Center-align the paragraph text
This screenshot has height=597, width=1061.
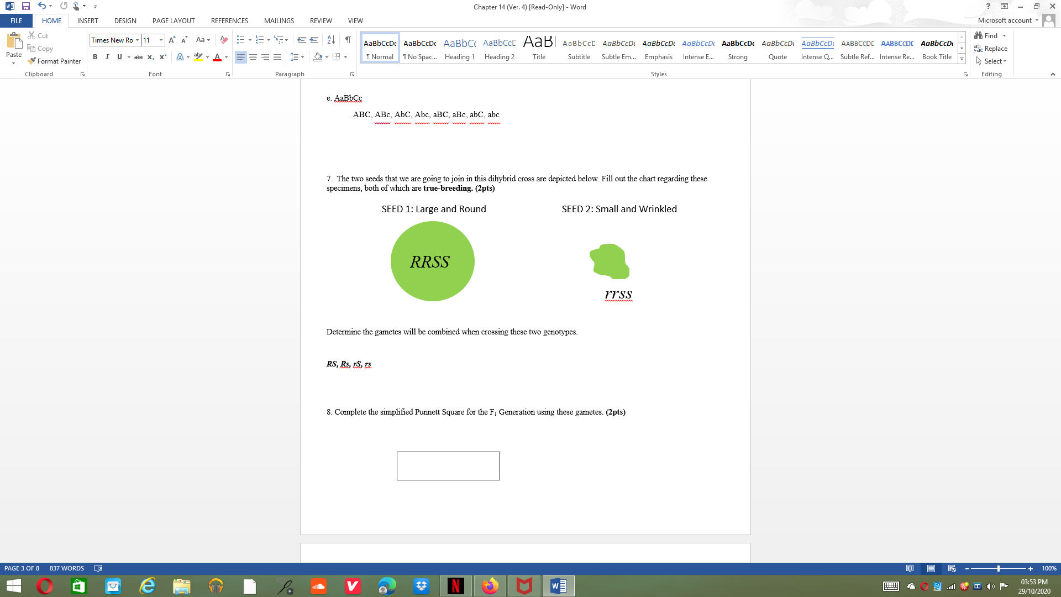point(253,57)
